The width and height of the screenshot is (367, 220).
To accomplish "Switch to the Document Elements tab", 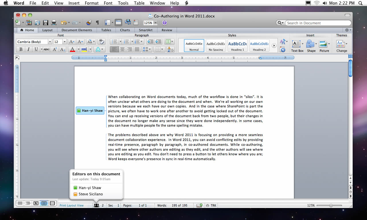I will [x=77, y=30].
